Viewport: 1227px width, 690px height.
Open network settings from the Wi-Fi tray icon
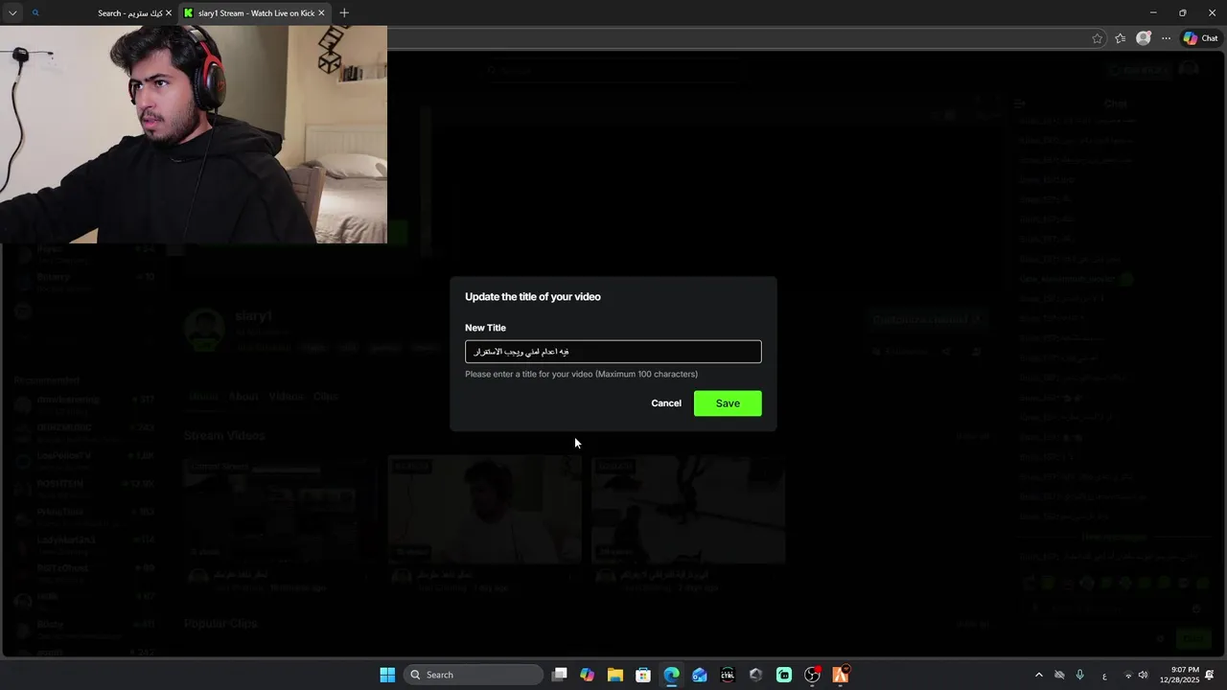point(1127,675)
